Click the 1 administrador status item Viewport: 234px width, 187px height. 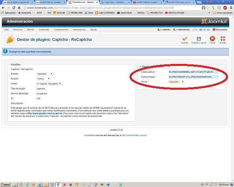[x=182, y=30]
